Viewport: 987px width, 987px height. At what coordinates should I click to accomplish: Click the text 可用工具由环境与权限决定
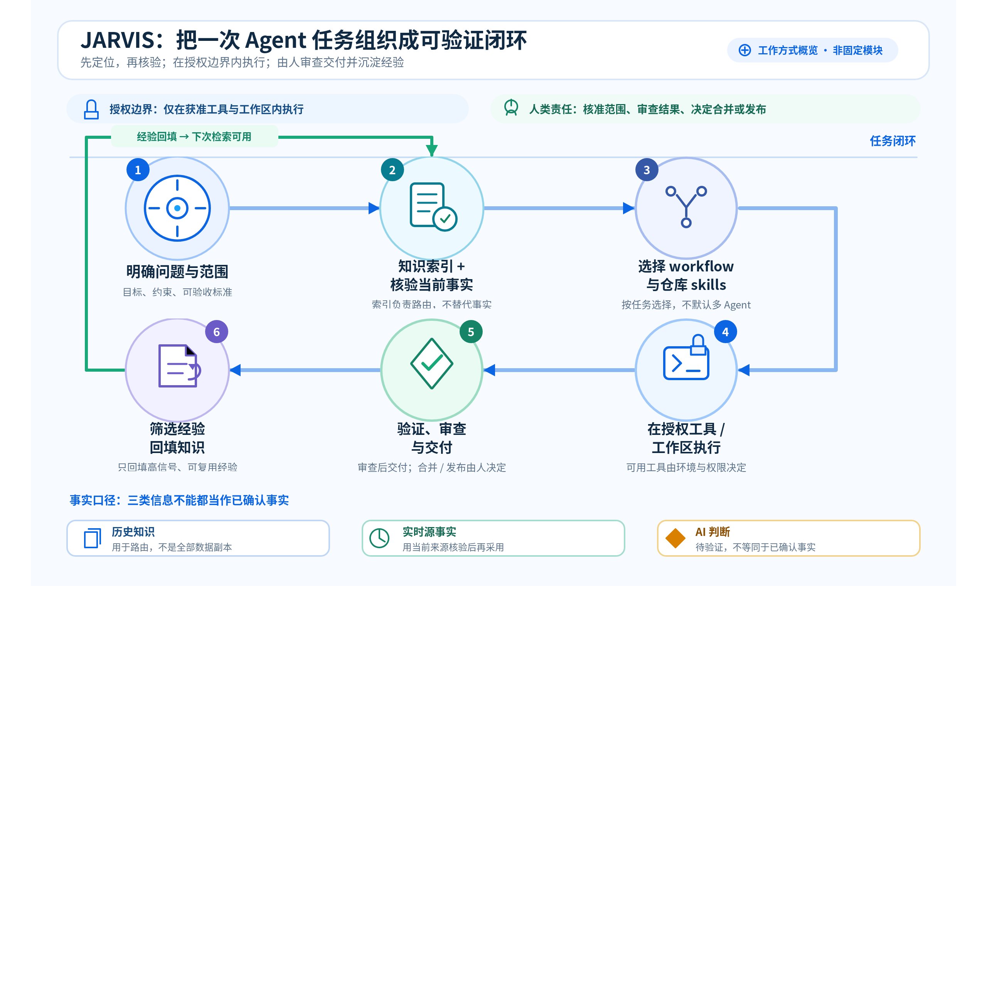coord(686,467)
